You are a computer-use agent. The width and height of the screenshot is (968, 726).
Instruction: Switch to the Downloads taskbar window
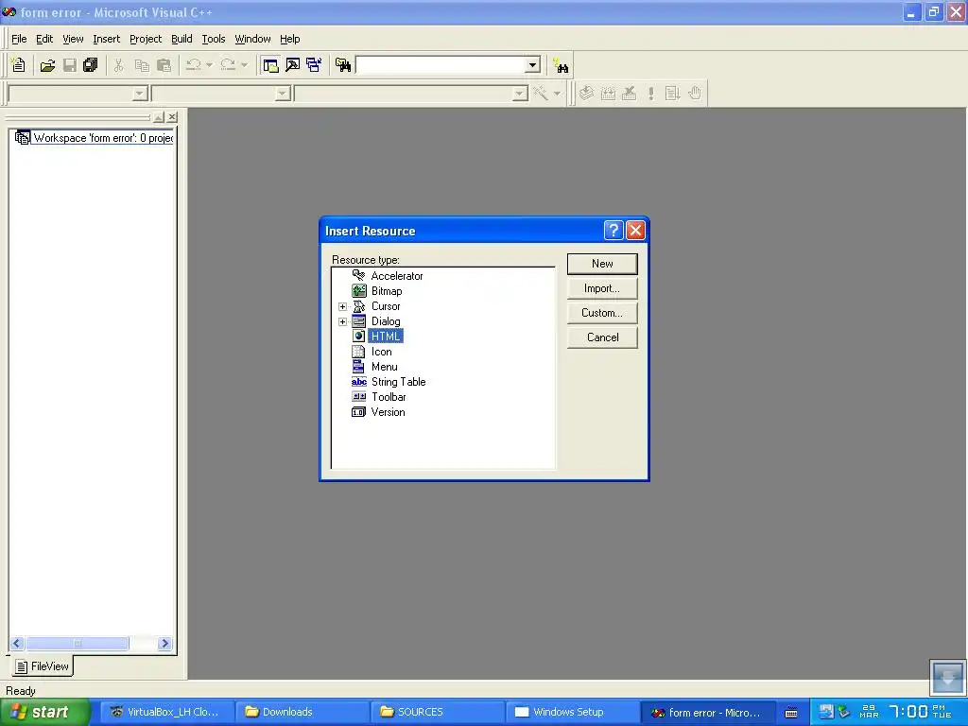point(302,712)
